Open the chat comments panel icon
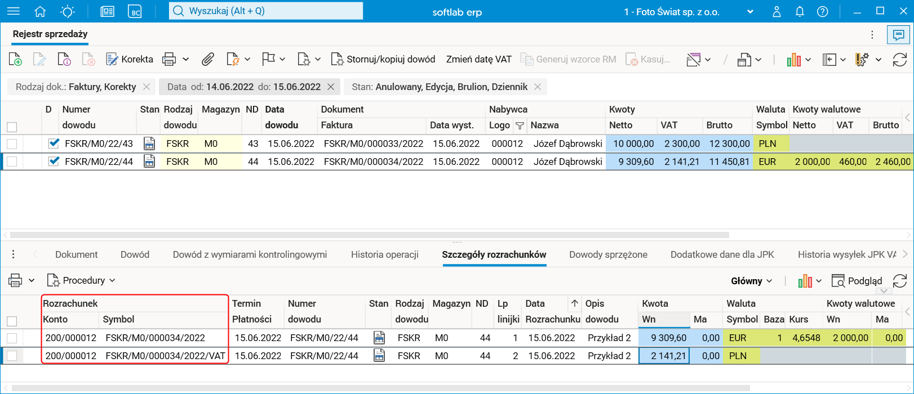The image size is (914, 394). (x=898, y=35)
